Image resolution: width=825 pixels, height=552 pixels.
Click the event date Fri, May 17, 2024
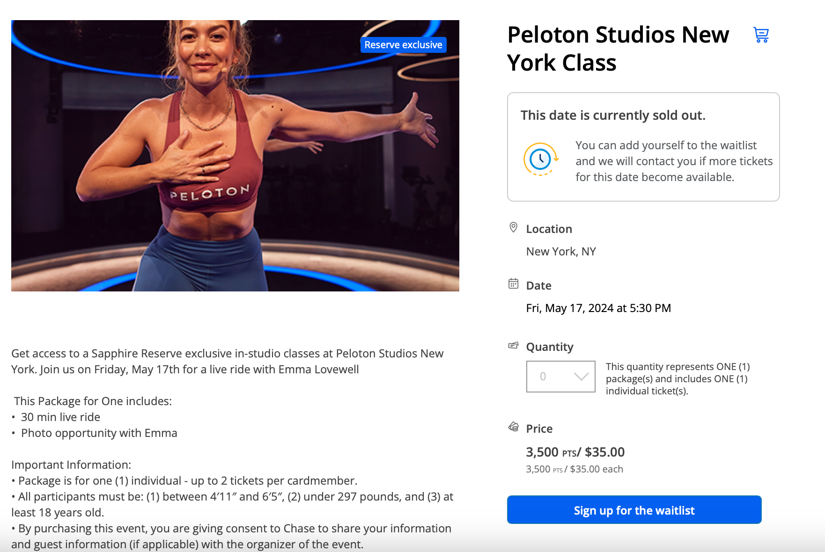(598, 308)
